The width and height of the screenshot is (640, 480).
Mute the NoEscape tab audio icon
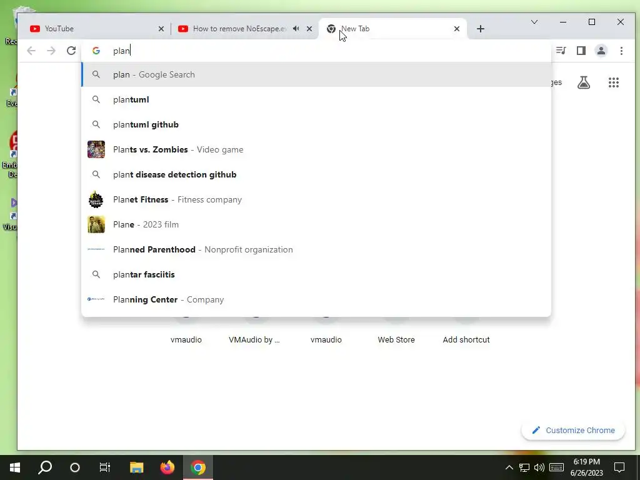pos(296,29)
